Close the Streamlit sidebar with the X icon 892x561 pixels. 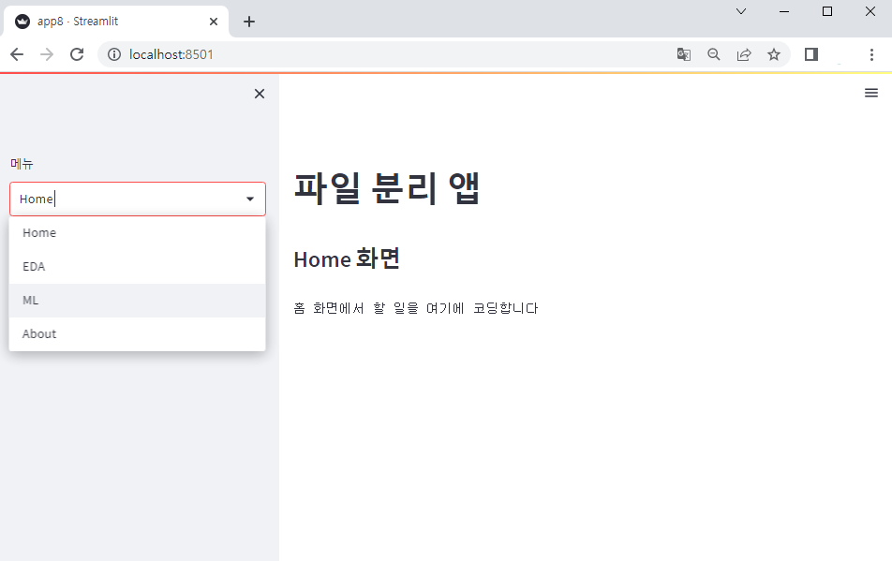[260, 94]
